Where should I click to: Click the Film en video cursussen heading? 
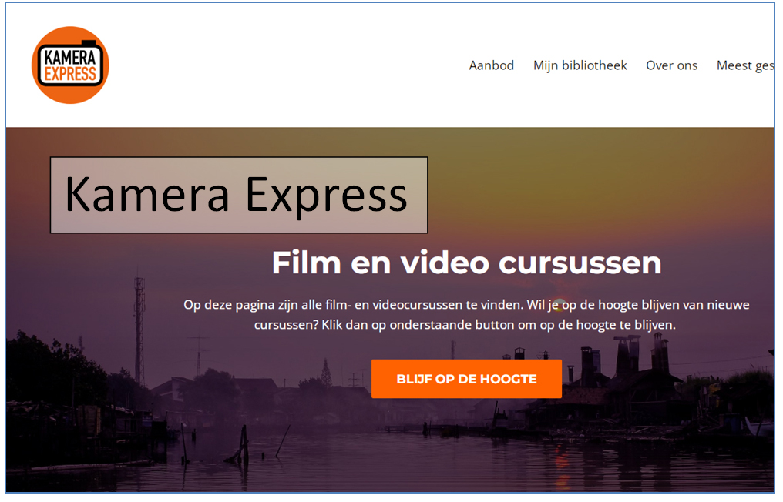466,263
